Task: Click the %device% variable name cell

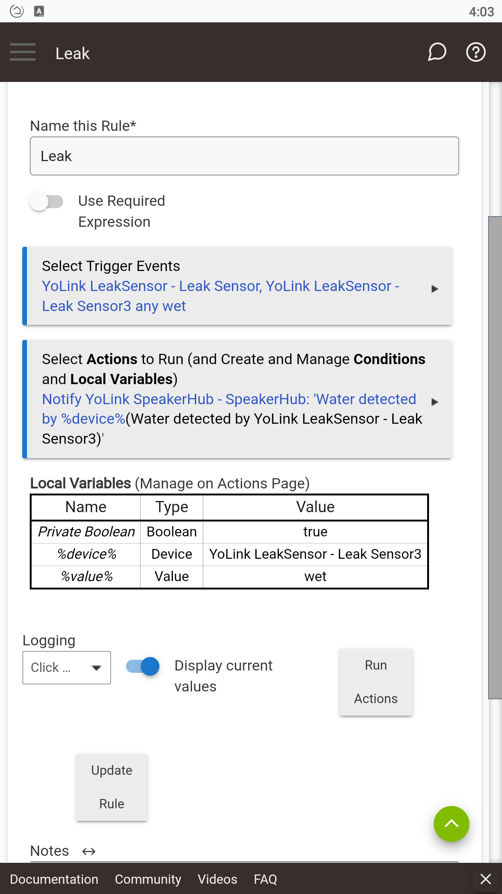Action: pyautogui.click(x=86, y=554)
